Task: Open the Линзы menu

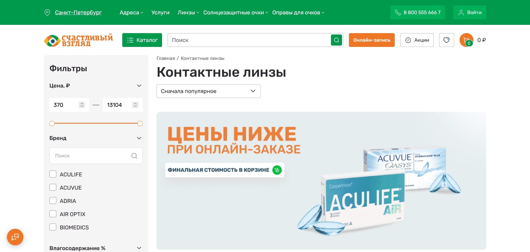Action: tap(187, 12)
